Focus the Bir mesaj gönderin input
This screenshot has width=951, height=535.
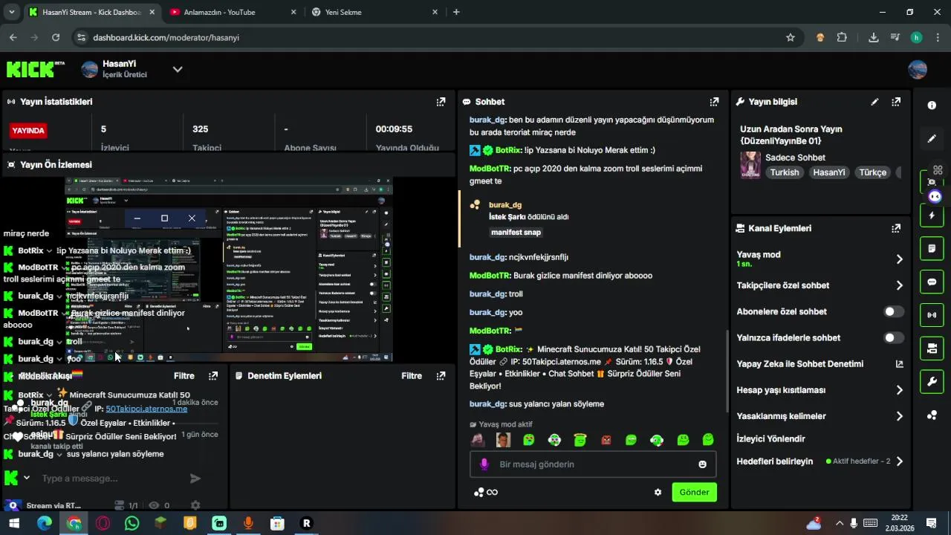(x=593, y=464)
